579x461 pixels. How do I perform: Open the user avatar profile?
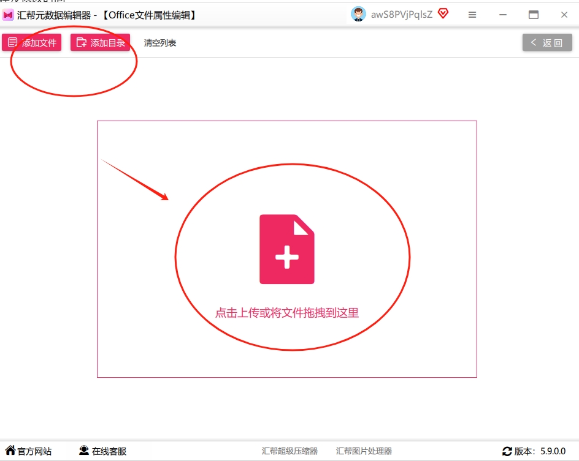pyautogui.click(x=358, y=14)
